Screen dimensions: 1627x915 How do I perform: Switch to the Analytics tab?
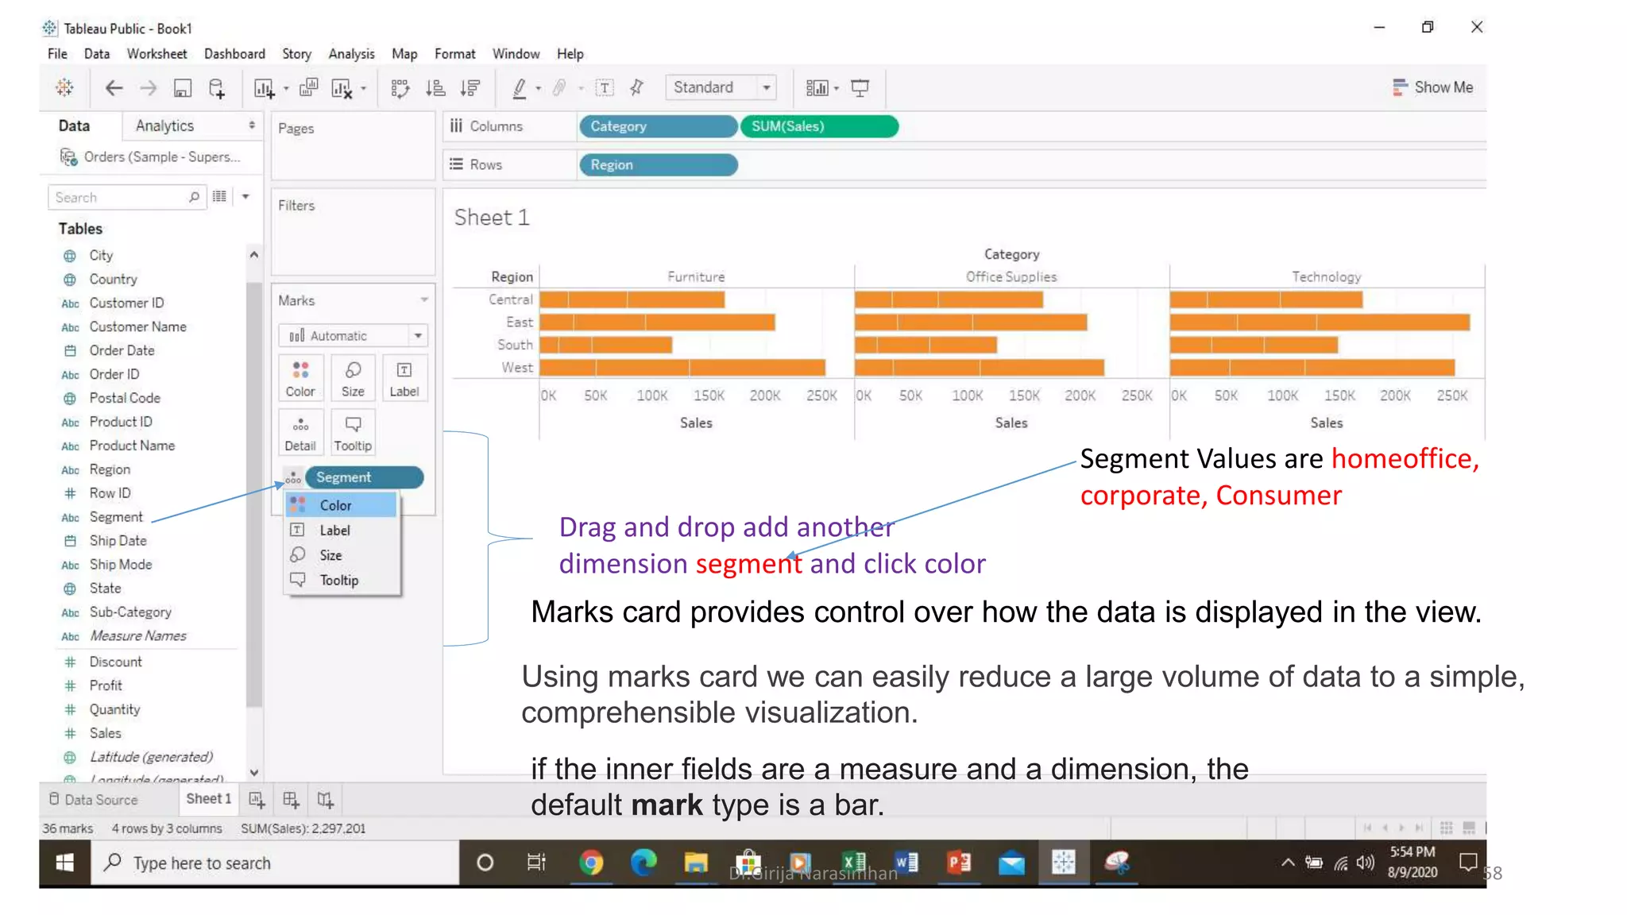click(x=164, y=125)
